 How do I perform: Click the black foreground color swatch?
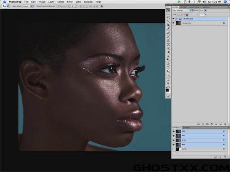(167, 90)
